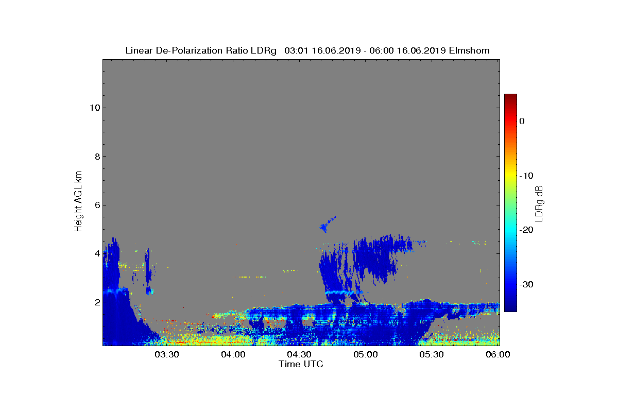This screenshot has height=412, width=618.
Task: Click the colorbar label '-10'
Action: 526,176
